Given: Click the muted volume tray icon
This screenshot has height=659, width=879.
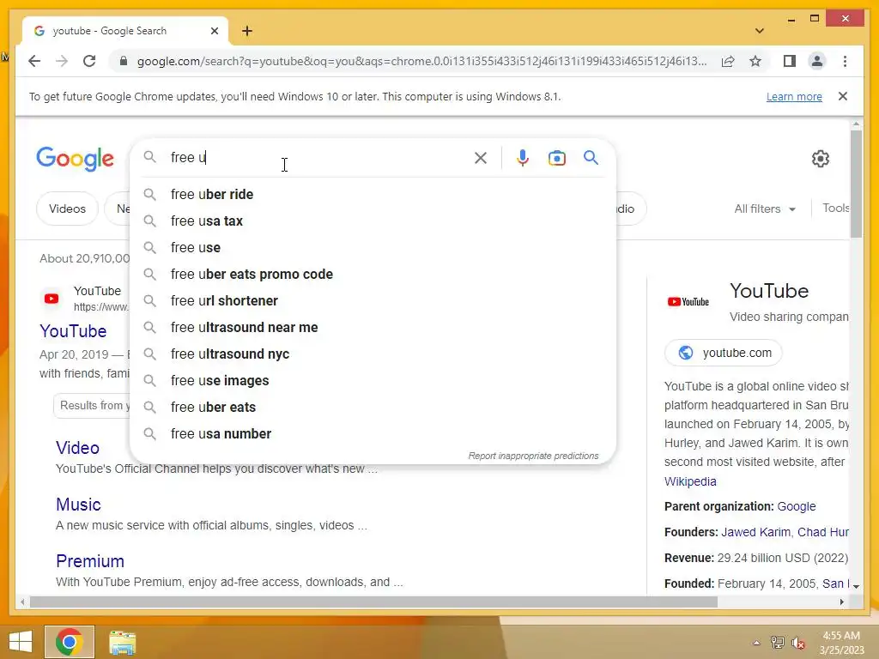Looking at the screenshot, I should pos(797,642).
